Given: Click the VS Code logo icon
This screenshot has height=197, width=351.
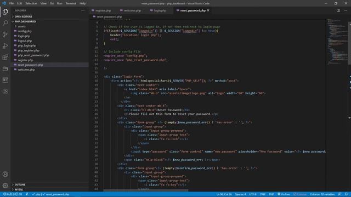Looking at the screenshot, I should click(x=4, y=3).
